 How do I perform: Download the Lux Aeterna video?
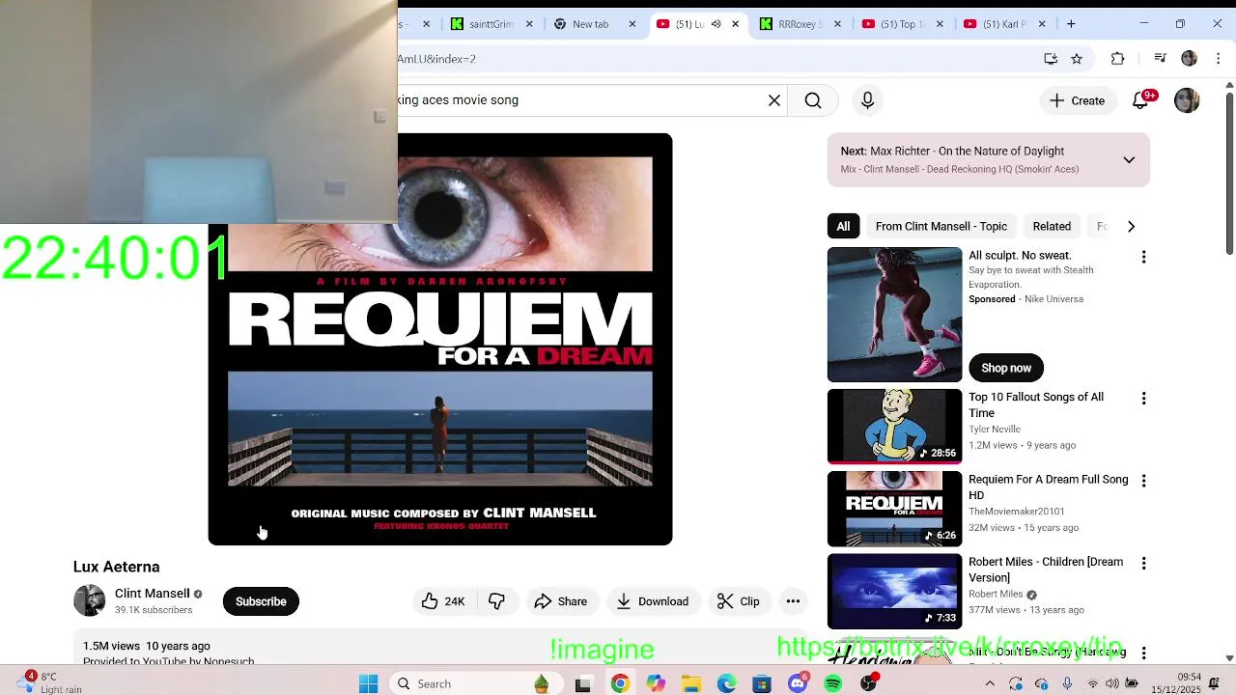pyautogui.click(x=653, y=601)
